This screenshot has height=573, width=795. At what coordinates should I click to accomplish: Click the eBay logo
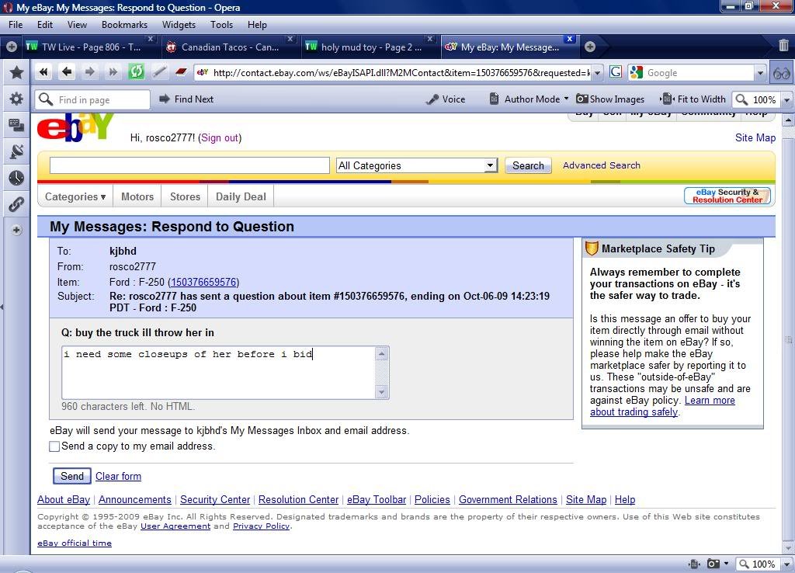(75, 128)
